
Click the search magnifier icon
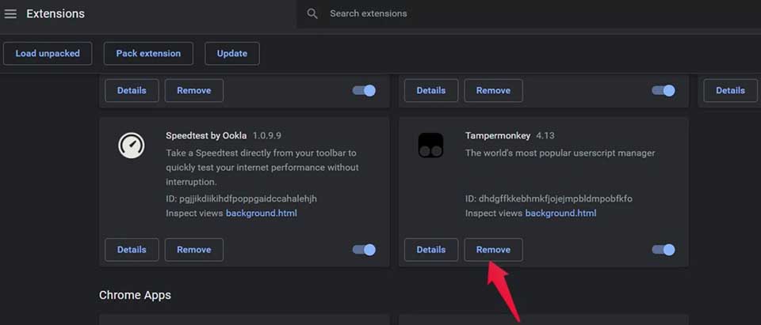coord(312,13)
